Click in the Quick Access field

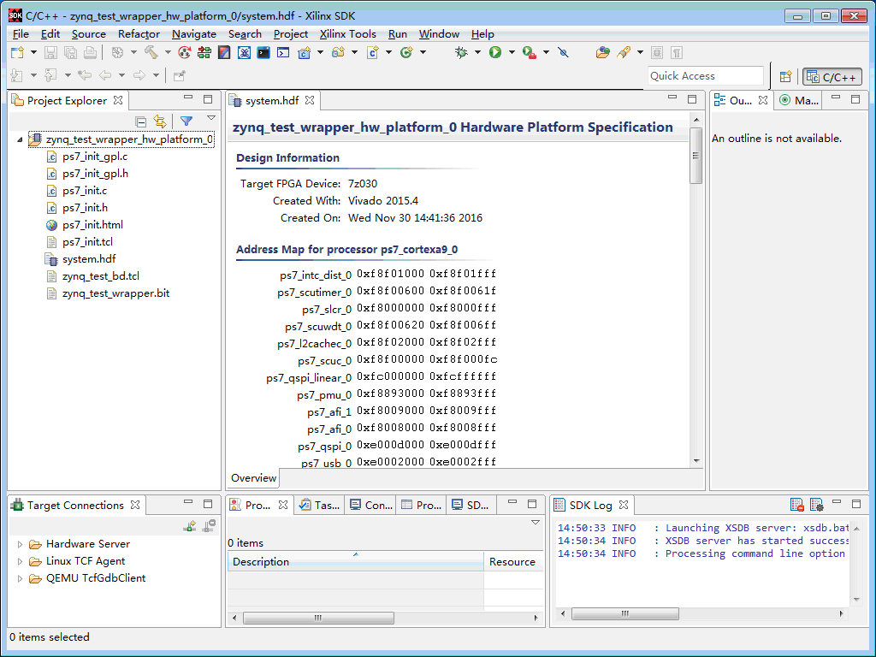706,76
